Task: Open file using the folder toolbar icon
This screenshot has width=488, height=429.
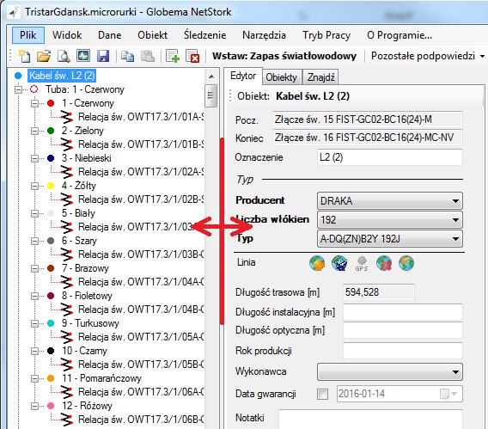Action: coord(44,57)
